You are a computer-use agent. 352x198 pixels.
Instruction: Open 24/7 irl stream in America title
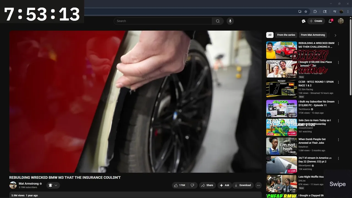tap(315, 160)
